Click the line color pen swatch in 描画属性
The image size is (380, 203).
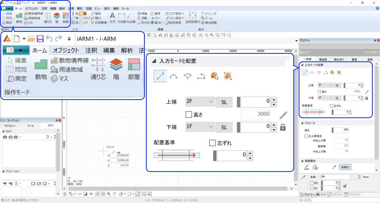306,167
